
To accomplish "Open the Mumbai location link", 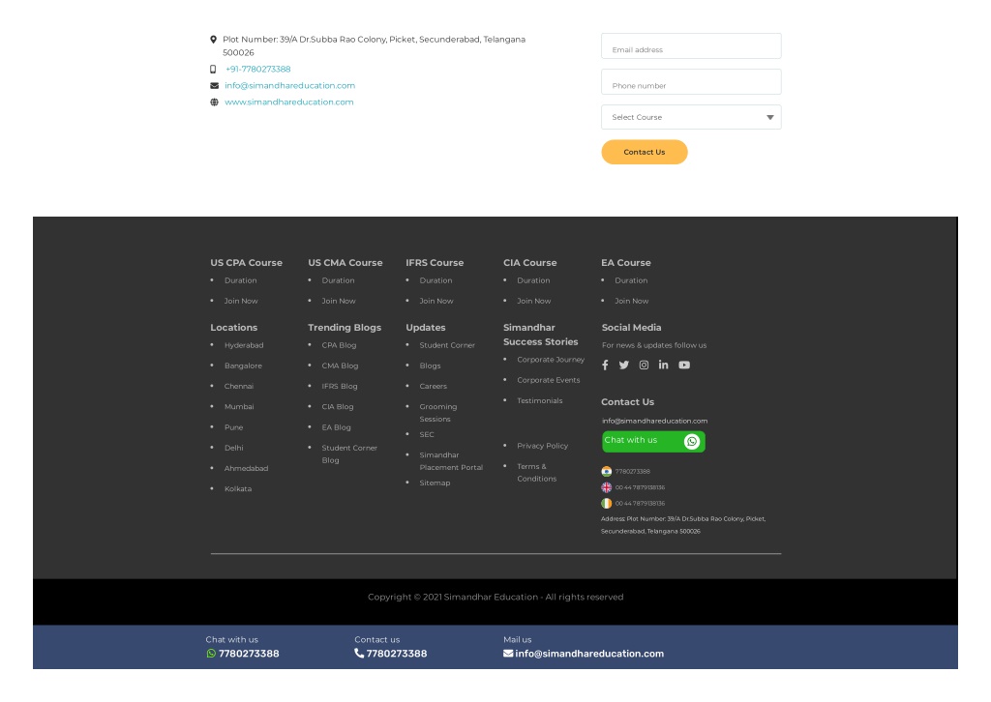I will pyautogui.click(x=239, y=406).
